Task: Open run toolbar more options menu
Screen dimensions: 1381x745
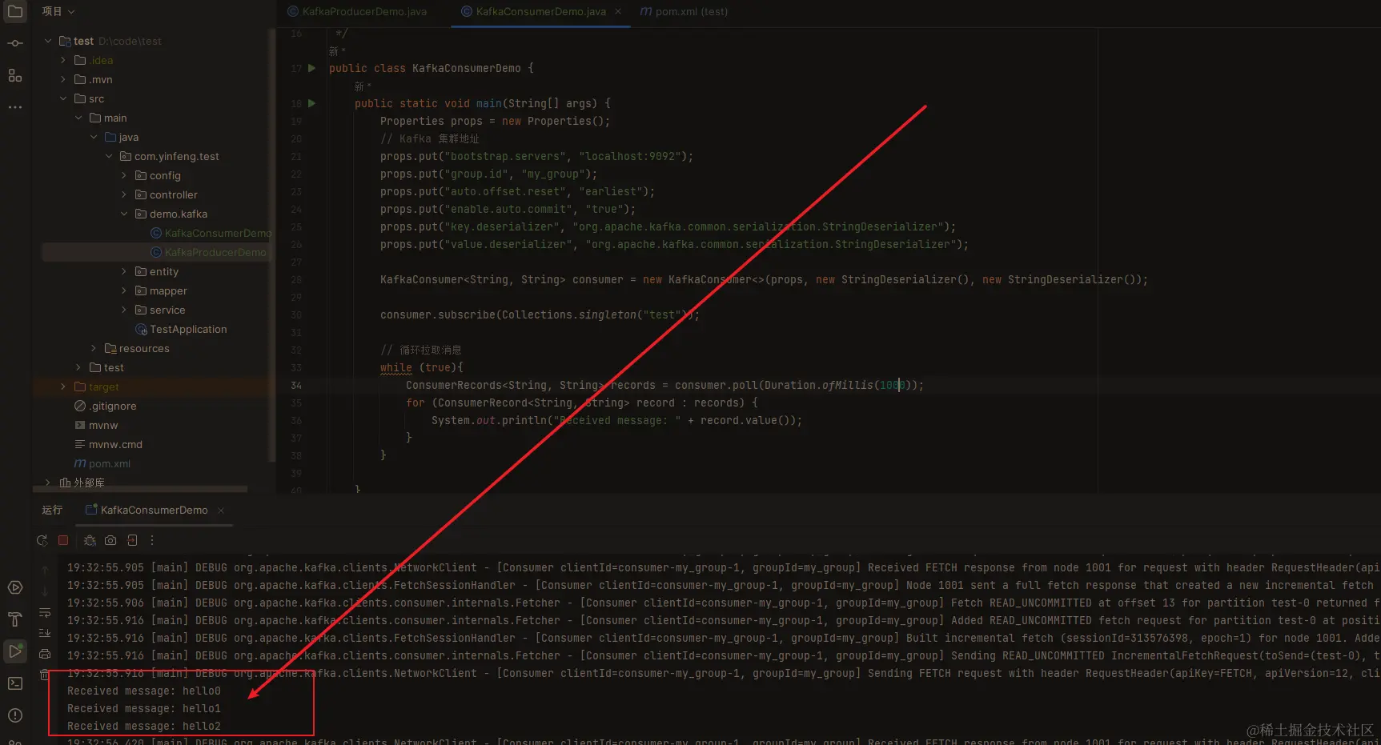Action: click(x=152, y=540)
